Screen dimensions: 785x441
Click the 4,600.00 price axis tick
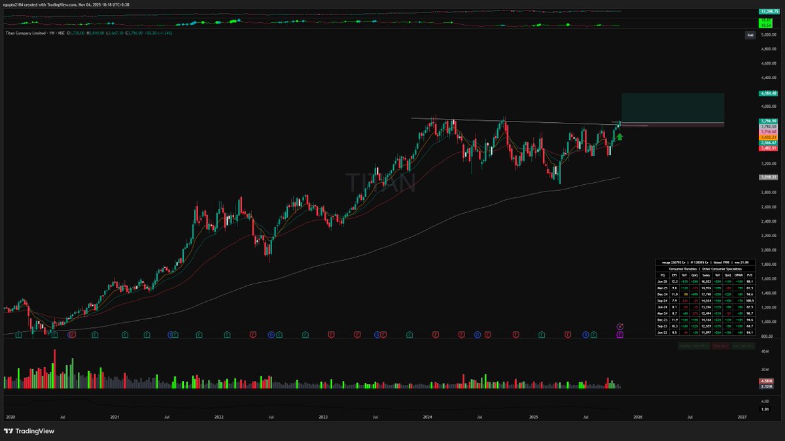pos(768,63)
